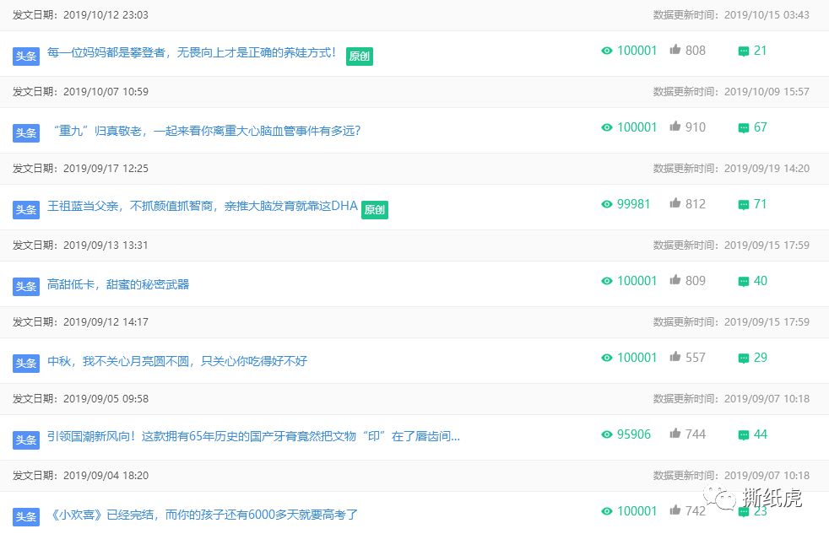This screenshot has width=829, height=534.
Task: Click the 原创 badge on the DHA article
Action: pyautogui.click(x=374, y=209)
